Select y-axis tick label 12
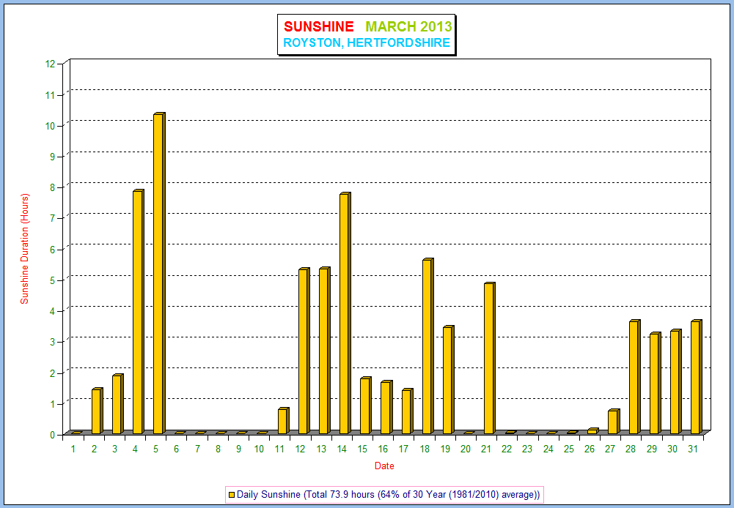The image size is (734, 508). 50,64
